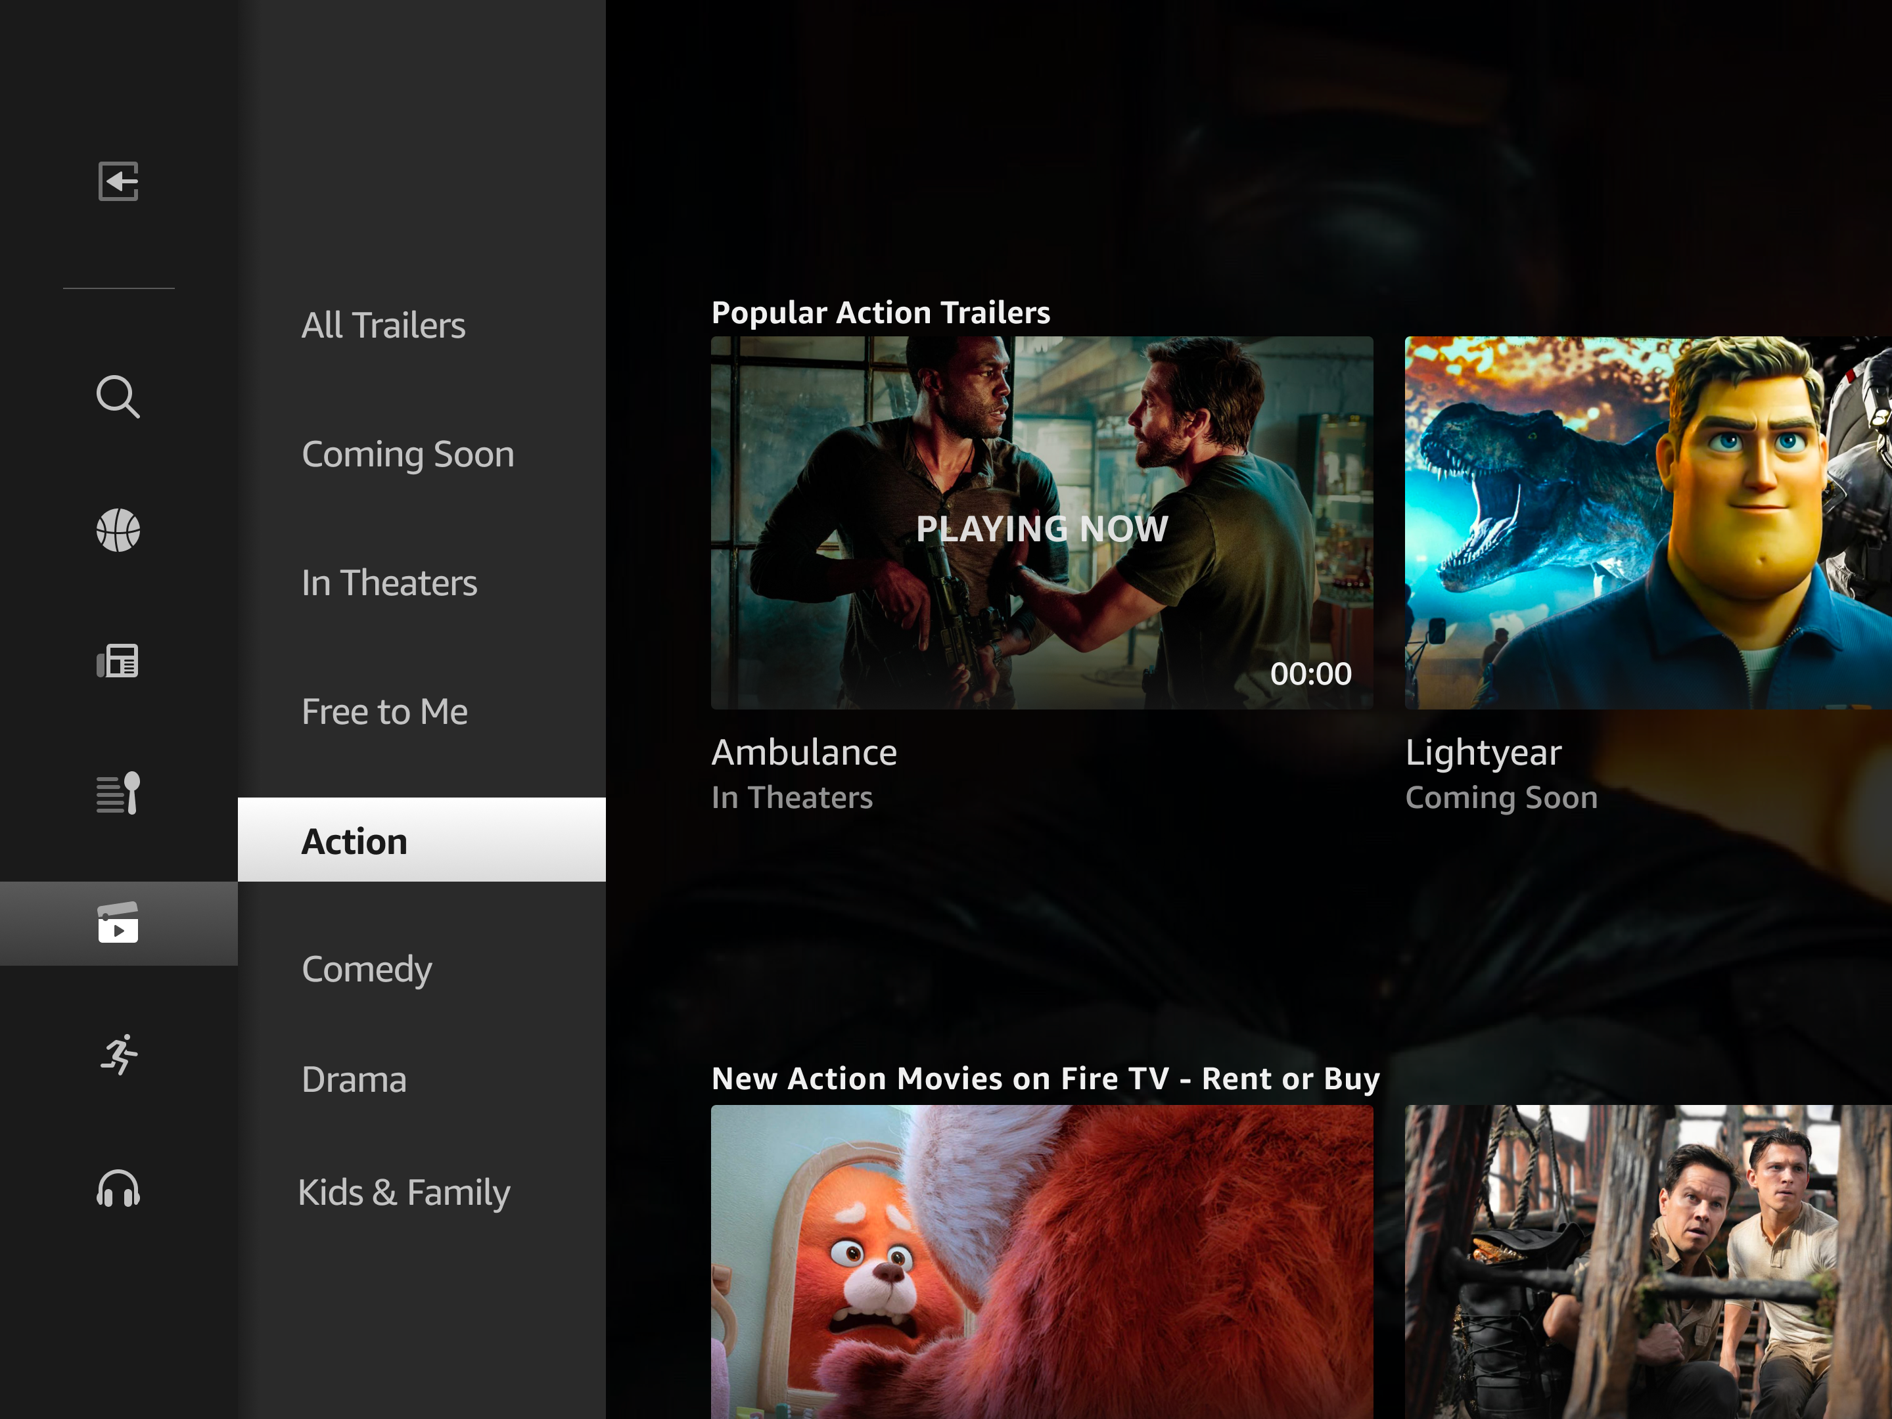Open search with the magnifier icon

118,397
